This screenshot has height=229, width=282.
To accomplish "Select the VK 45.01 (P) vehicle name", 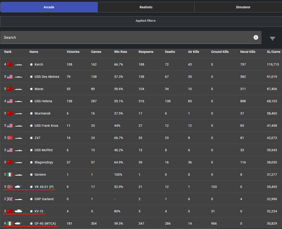I will coord(44,187).
